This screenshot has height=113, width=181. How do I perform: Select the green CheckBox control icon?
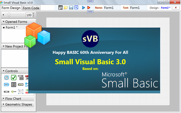[x=14, y=78]
